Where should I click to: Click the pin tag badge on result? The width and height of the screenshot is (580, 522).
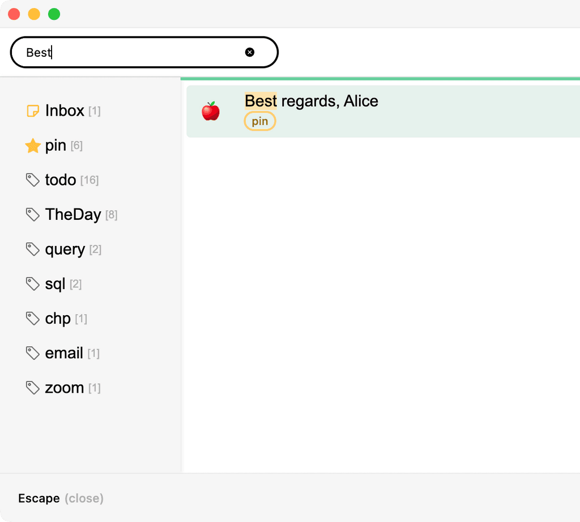point(259,121)
